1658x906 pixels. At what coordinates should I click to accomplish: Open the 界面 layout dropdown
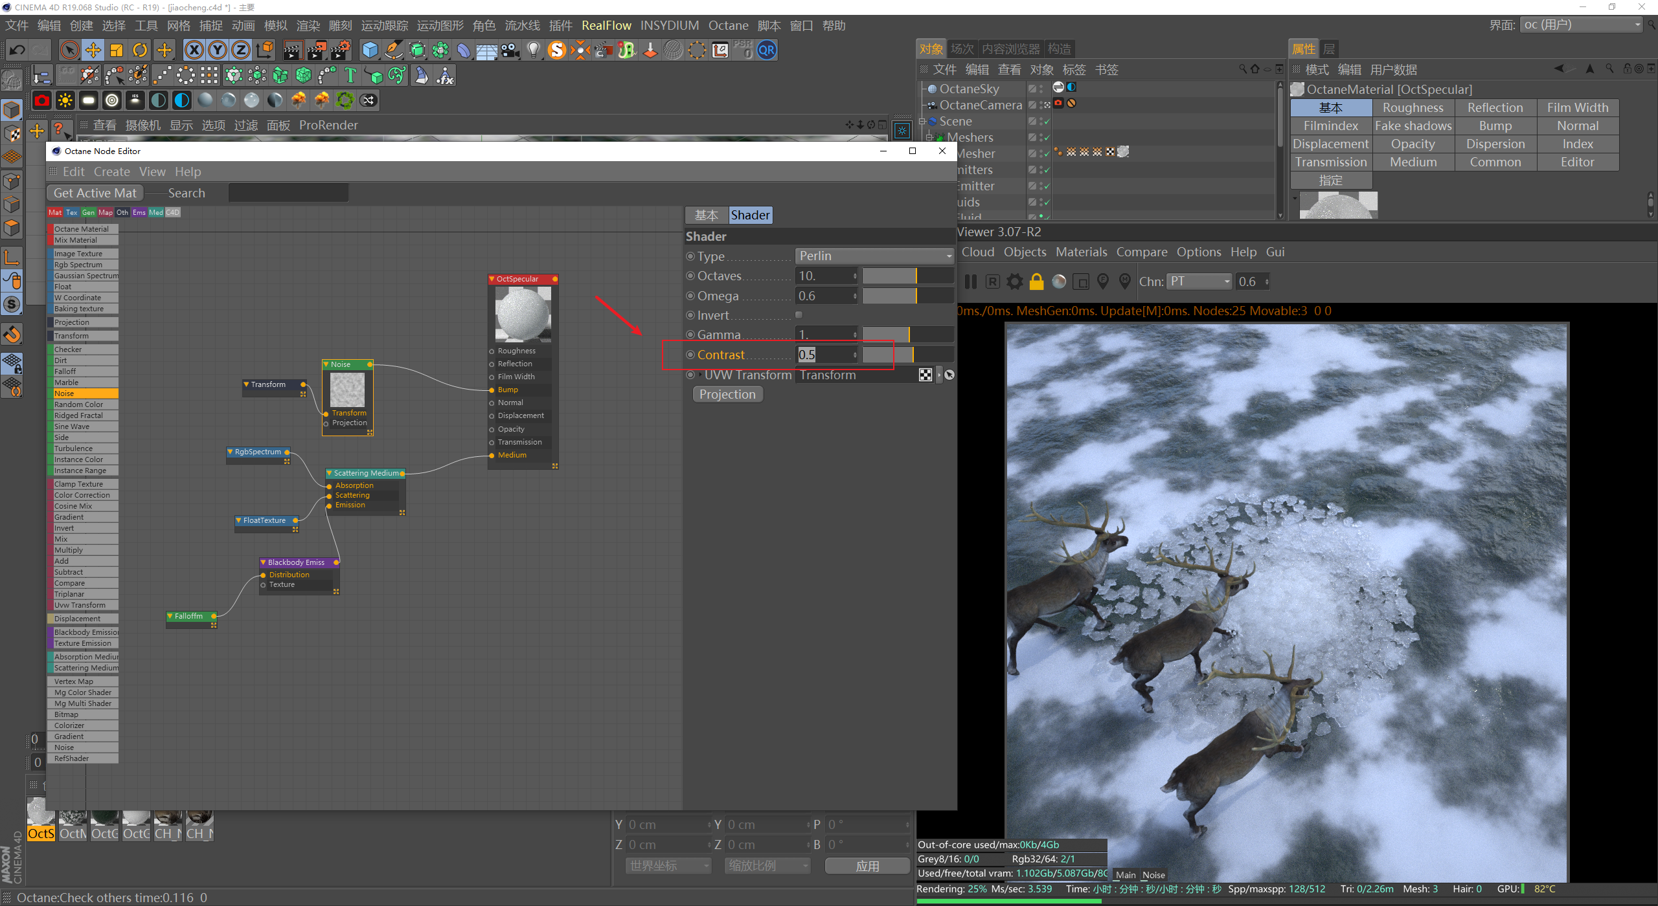[x=1581, y=25]
